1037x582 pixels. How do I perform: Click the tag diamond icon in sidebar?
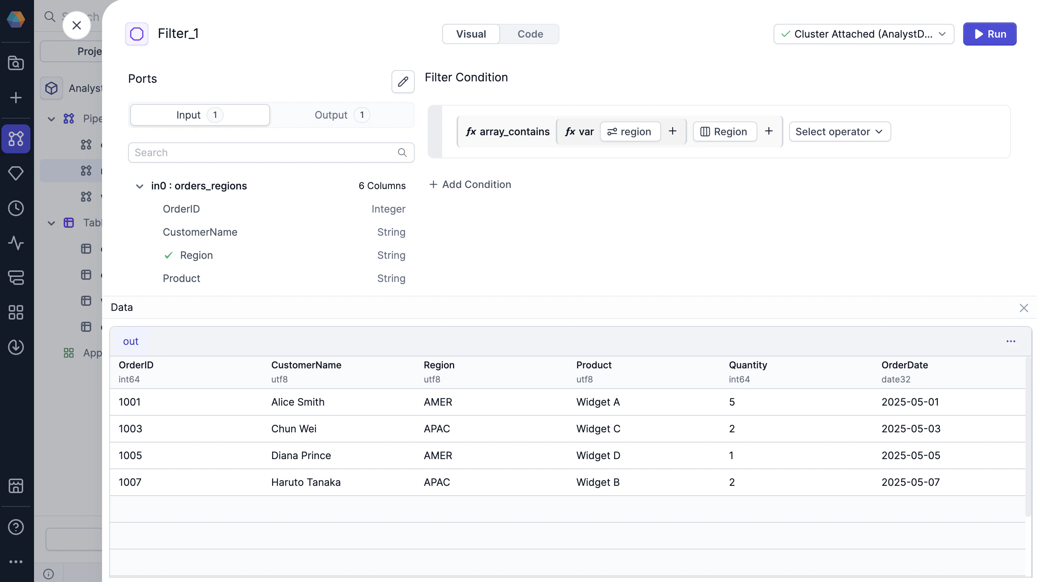16,174
